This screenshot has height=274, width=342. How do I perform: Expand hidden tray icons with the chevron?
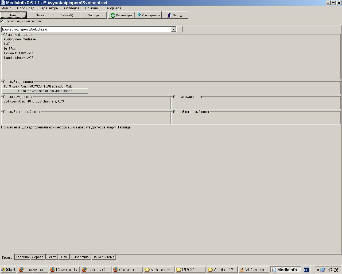318,270
